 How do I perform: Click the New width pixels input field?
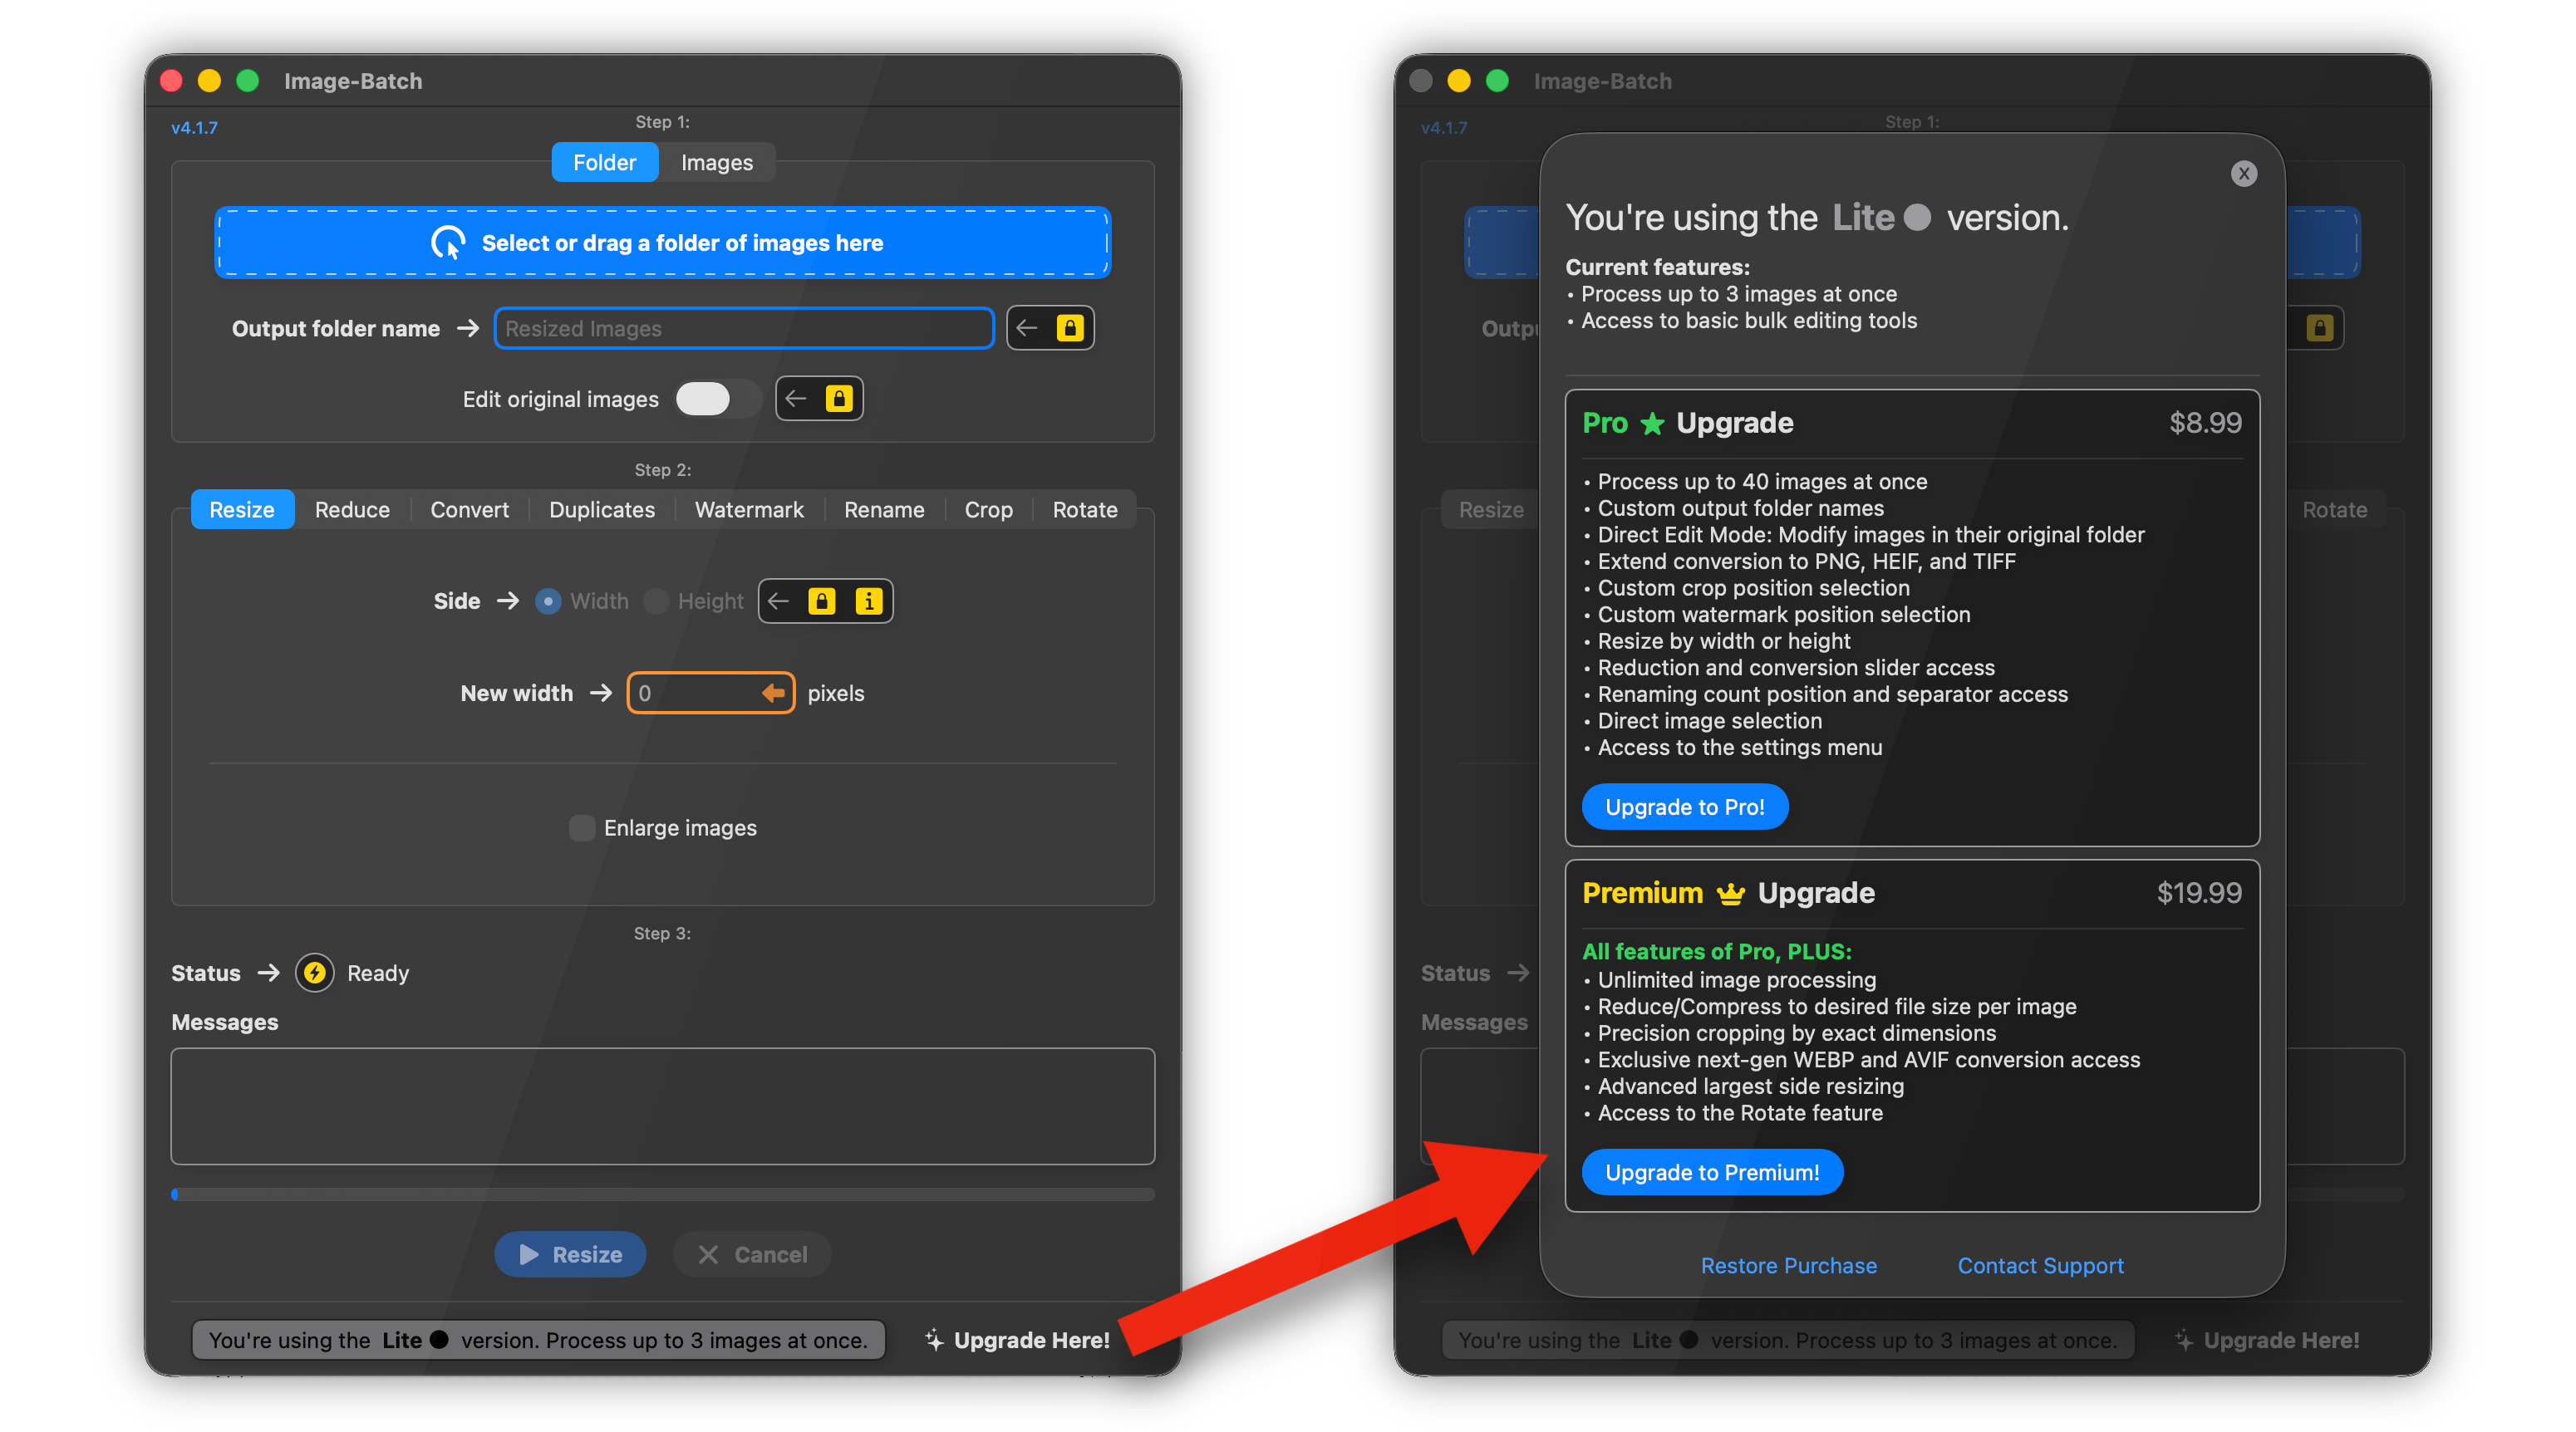coord(711,693)
